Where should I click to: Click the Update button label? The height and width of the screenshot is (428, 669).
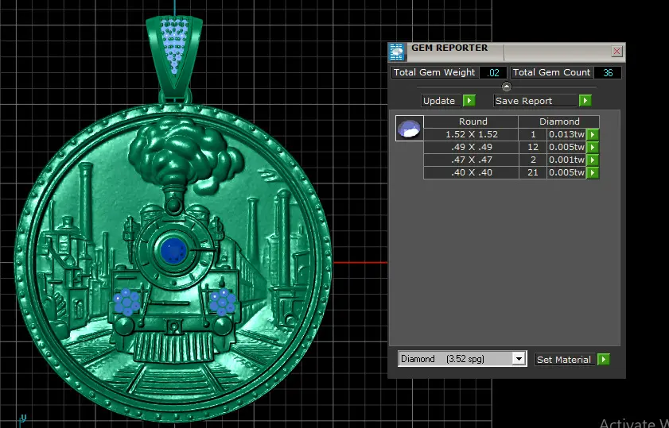click(439, 101)
